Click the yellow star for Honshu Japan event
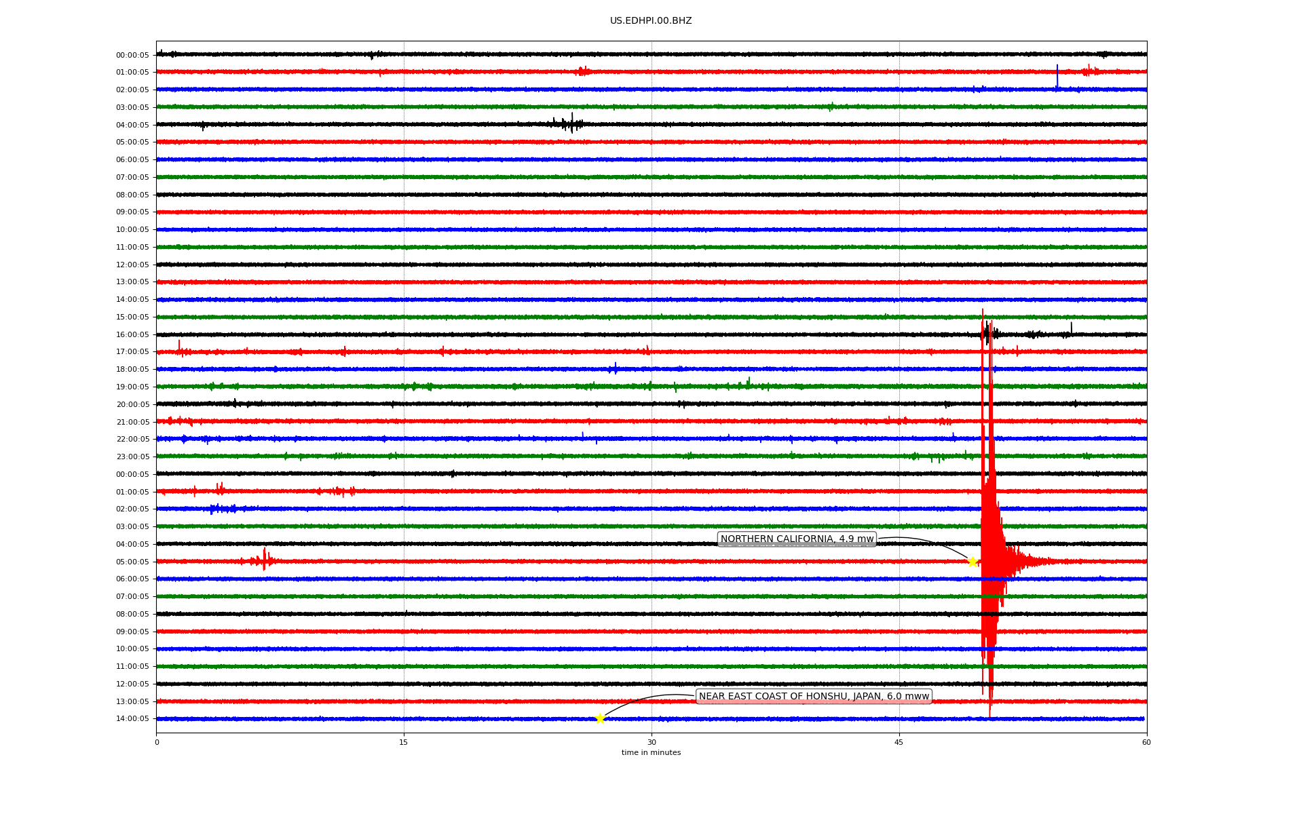The height and width of the screenshot is (814, 1303). pyautogui.click(x=600, y=718)
